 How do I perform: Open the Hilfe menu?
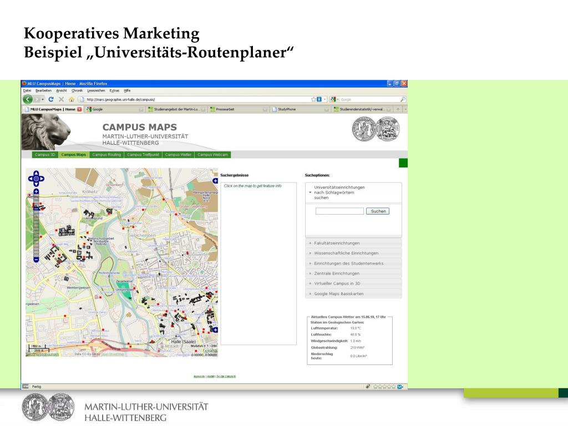pos(127,90)
